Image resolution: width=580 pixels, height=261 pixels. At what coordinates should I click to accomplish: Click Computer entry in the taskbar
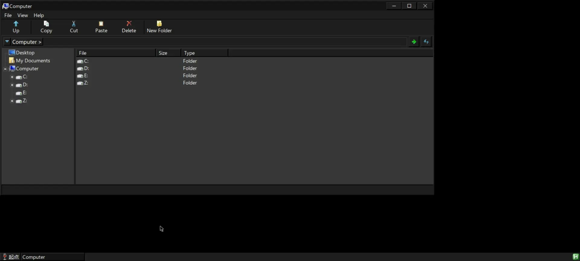(53, 257)
